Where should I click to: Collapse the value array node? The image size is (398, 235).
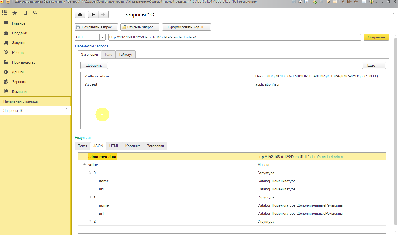coord(84,165)
